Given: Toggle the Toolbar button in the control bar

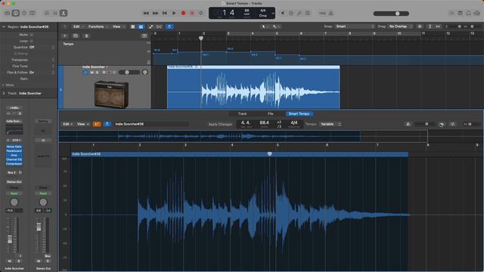Looking at the screenshot, I should click(33, 14).
